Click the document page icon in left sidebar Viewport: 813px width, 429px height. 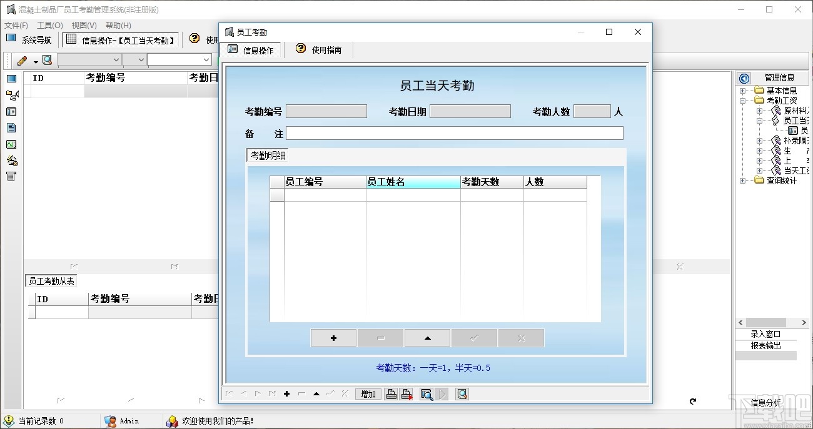coord(11,128)
